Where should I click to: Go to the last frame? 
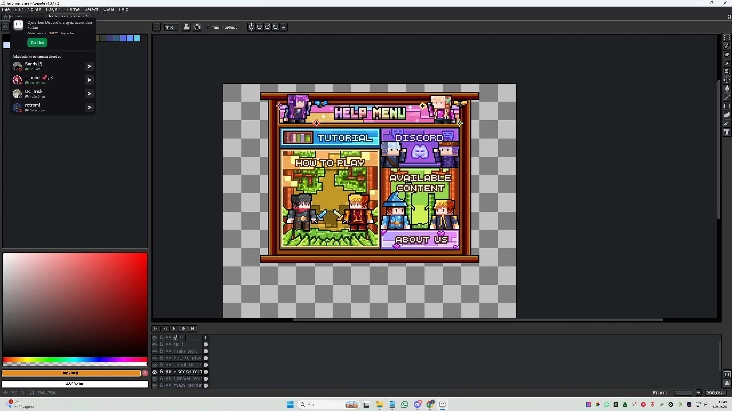(x=193, y=328)
